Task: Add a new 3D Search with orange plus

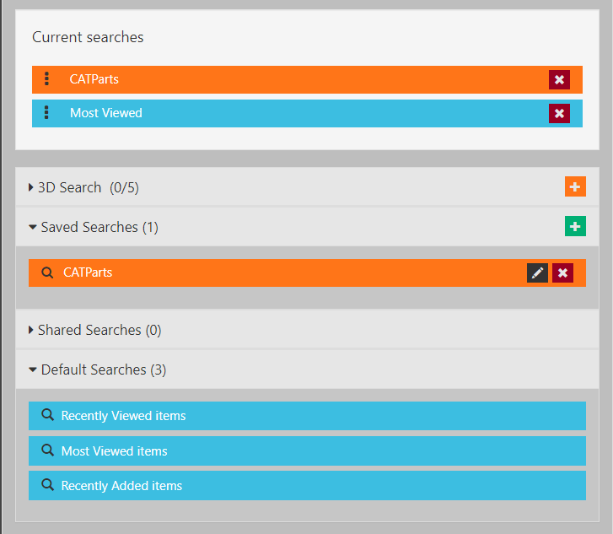Action: pos(575,186)
